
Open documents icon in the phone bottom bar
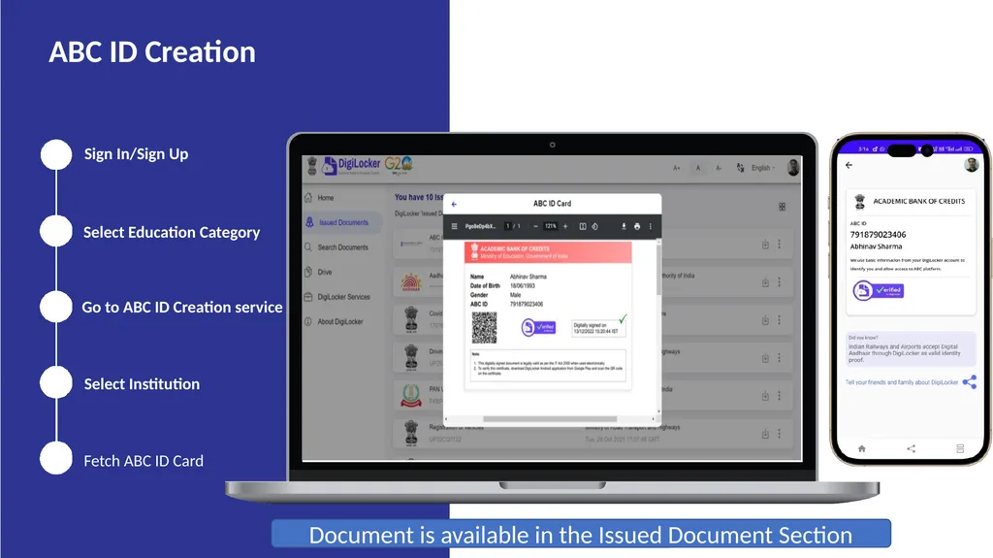tap(960, 448)
